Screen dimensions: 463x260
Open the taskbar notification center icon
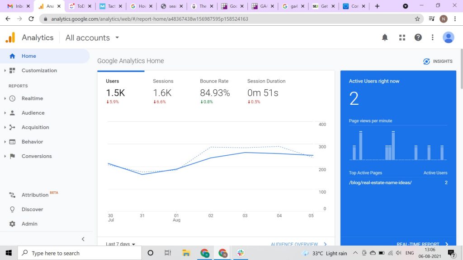pyautogui.click(x=451, y=253)
